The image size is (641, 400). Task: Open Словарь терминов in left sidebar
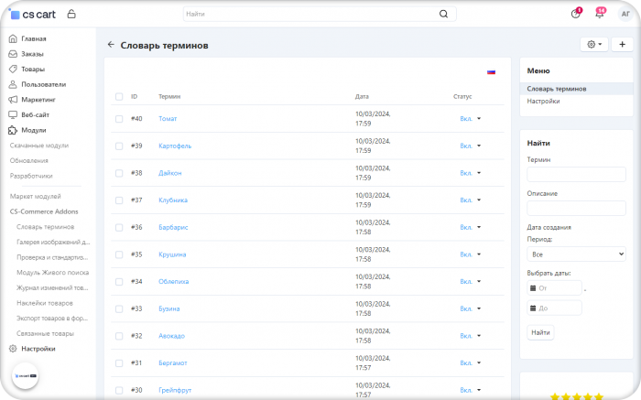pos(46,227)
